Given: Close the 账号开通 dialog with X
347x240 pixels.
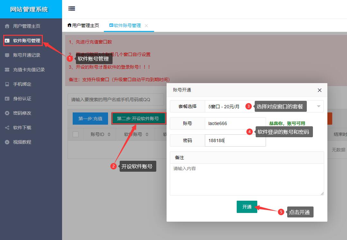Looking at the screenshot, I should pos(320,90).
